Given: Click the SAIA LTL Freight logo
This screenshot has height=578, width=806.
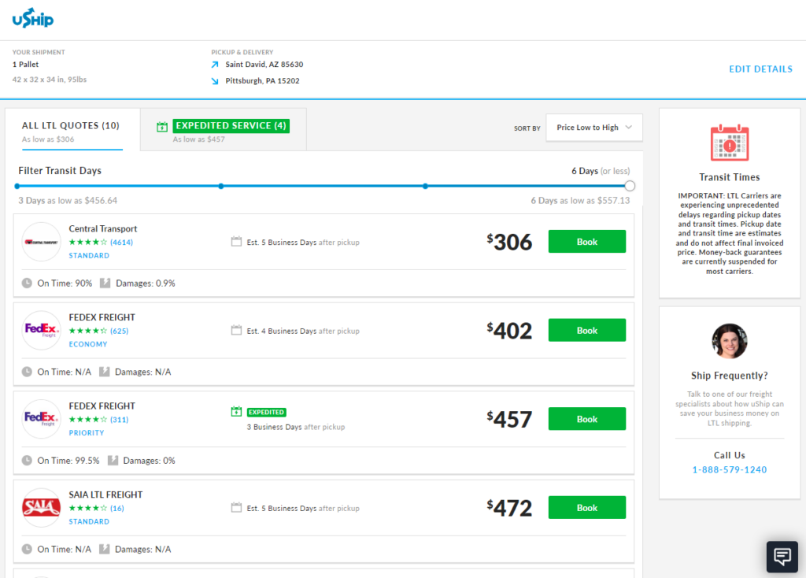Looking at the screenshot, I should [41, 508].
